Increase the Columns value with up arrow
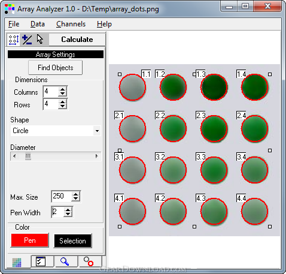This screenshot has width=286, height=274. point(63,89)
